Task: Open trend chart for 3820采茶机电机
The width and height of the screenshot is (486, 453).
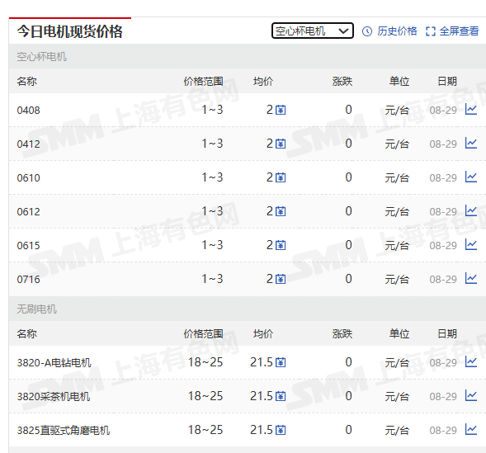Action: click(471, 396)
